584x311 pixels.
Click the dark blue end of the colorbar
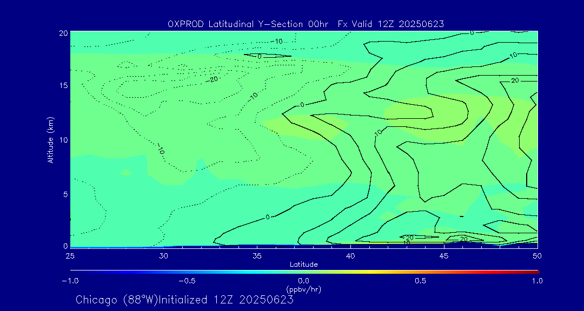[73, 271]
